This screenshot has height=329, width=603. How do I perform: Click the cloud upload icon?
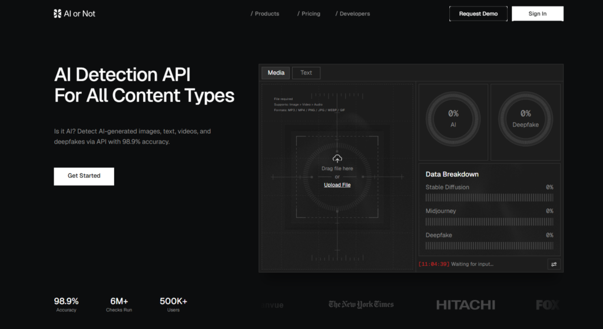coord(337,158)
